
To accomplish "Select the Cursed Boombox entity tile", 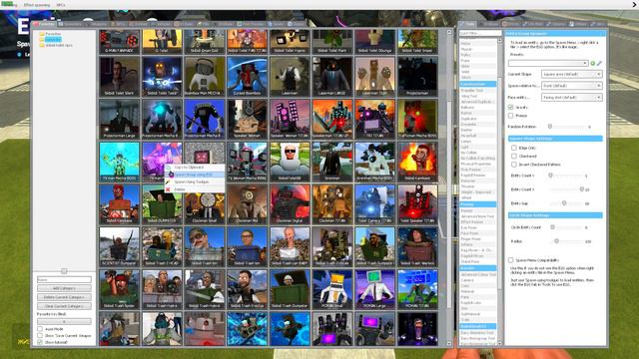I will (247, 76).
